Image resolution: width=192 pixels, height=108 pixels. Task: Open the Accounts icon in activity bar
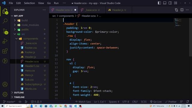click(x=5, y=84)
